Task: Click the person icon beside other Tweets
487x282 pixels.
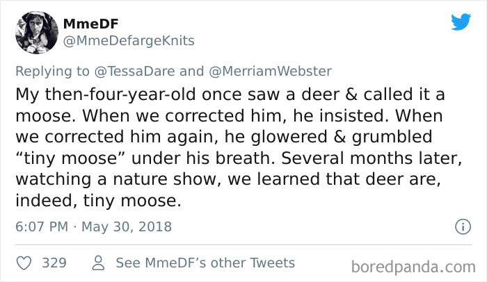Action: (98, 263)
